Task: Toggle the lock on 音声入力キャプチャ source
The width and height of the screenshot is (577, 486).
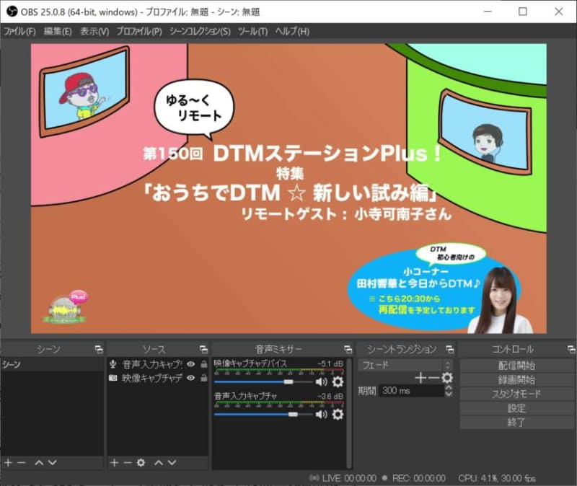Action: coord(203,364)
